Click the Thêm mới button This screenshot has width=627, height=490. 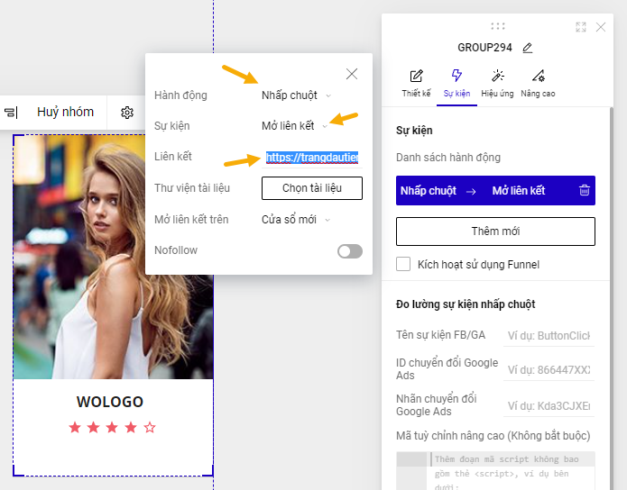pos(495,231)
